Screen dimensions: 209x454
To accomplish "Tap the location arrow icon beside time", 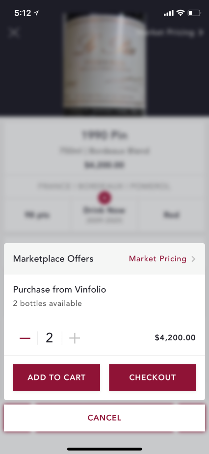I will pyautogui.click(x=36, y=13).
